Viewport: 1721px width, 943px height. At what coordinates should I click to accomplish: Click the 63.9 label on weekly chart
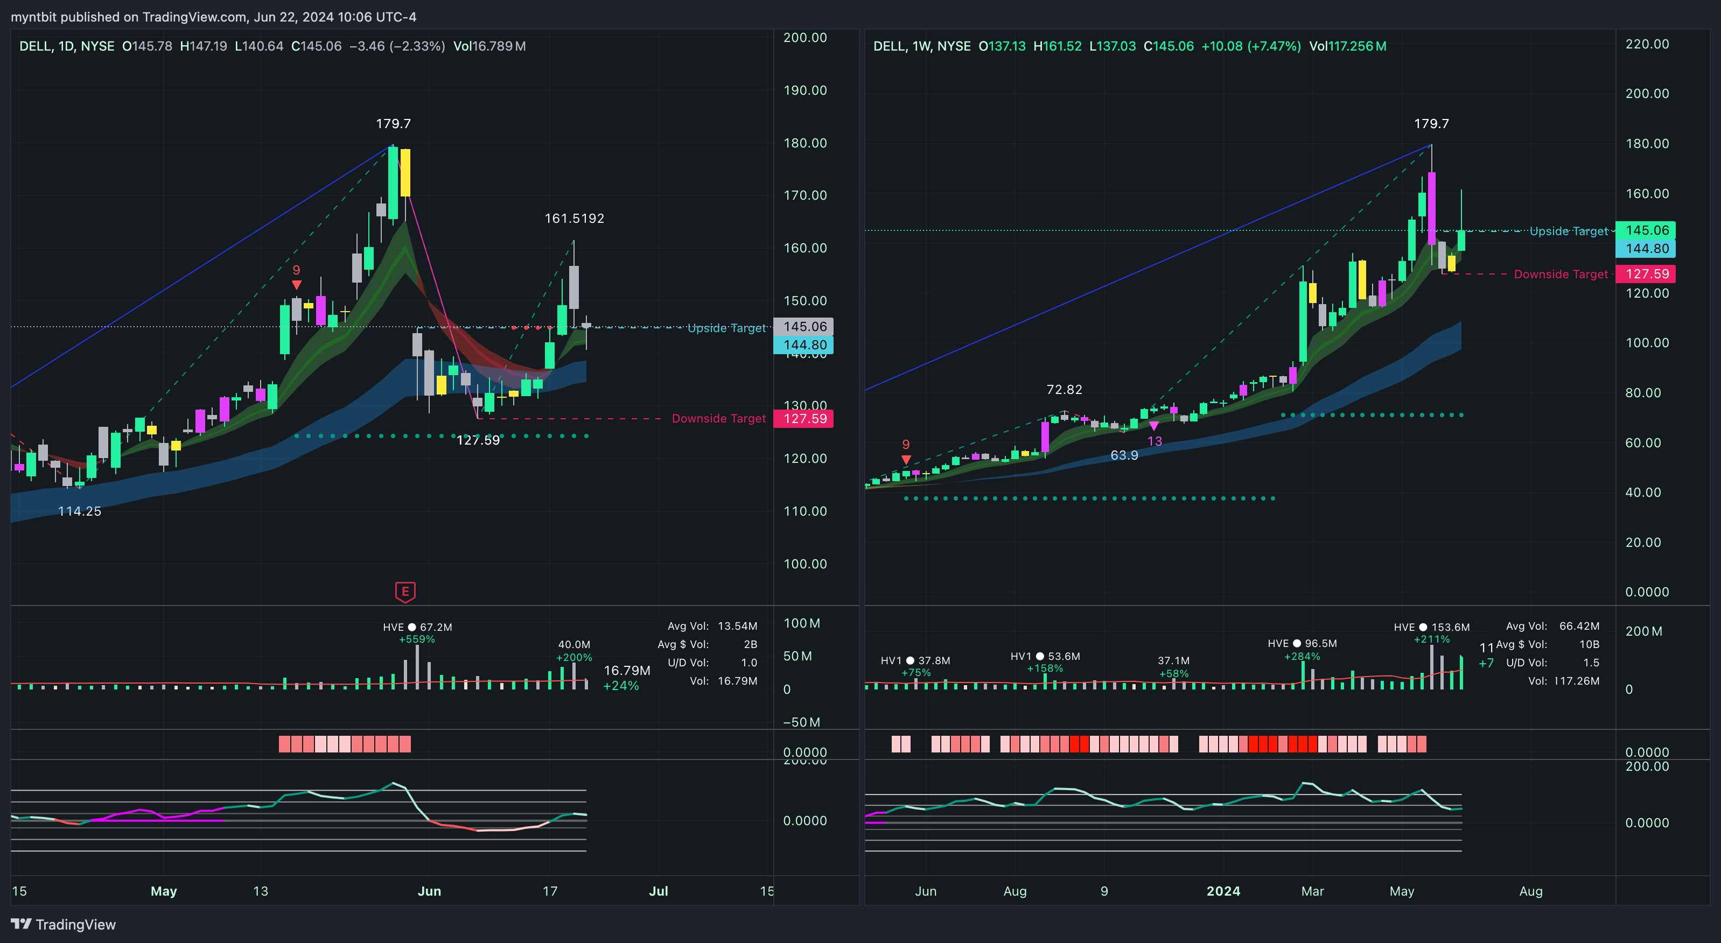coord(1124,455)
